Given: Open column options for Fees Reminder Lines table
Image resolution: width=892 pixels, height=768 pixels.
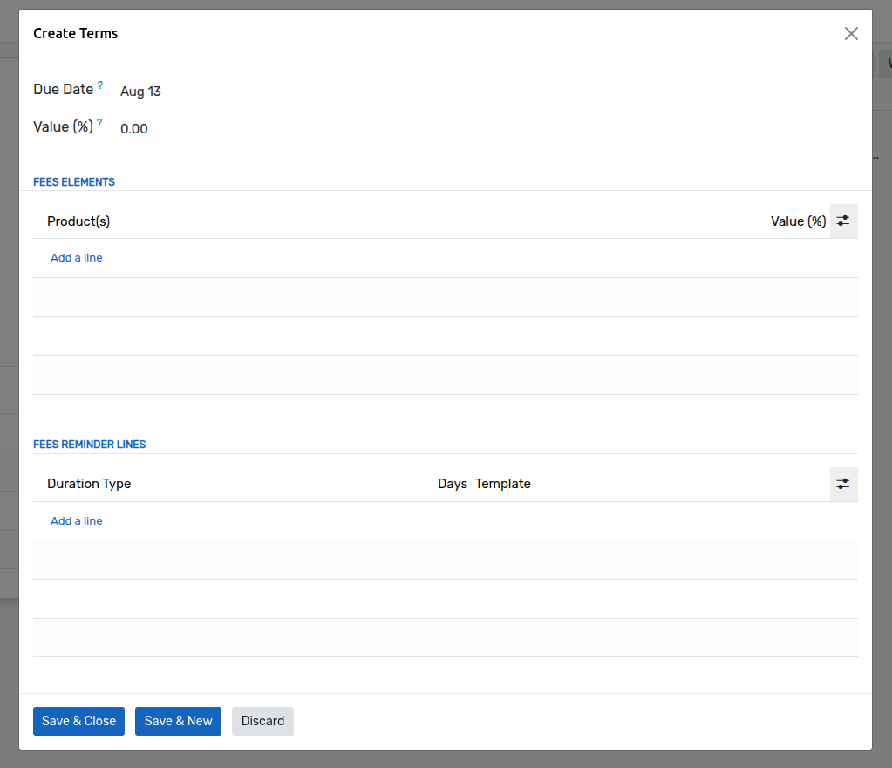Looking at the screenshot, I should pos(843,484).
